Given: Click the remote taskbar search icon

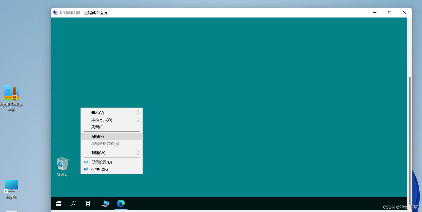Looking at the screenshot, I should (x=74, y=203).
